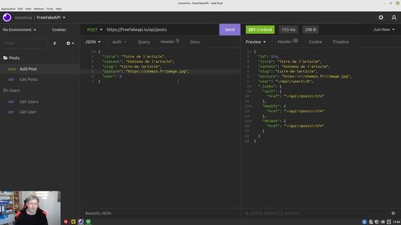Screen dimensions: 401x225
Task: Select the Get Posts request
Action: [40, 79]
